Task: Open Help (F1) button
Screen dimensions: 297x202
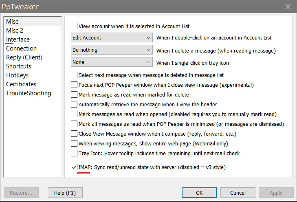Action: [x=65, y=193]
